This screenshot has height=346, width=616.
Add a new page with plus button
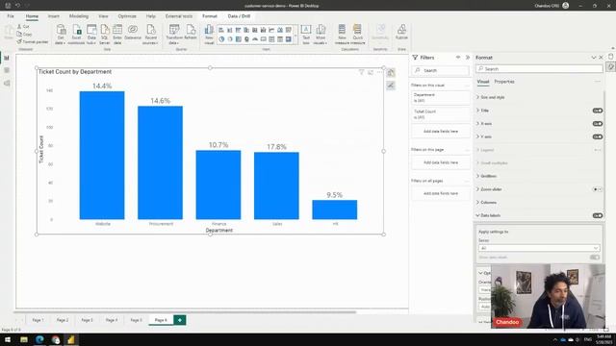click(180, 320)
